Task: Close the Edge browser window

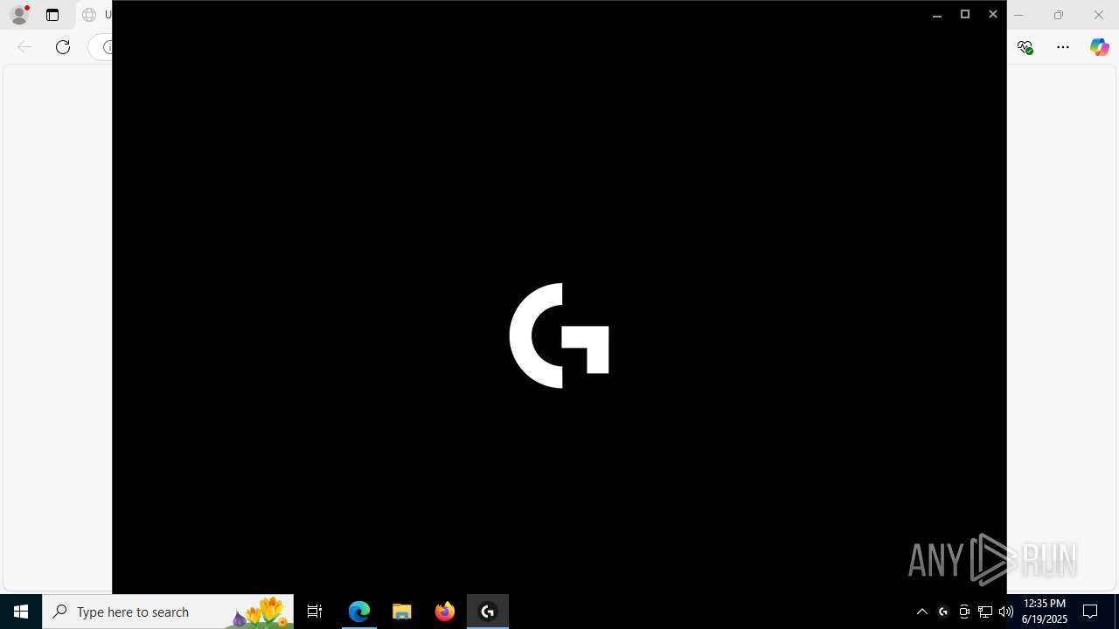Action: click(1099, 15)
